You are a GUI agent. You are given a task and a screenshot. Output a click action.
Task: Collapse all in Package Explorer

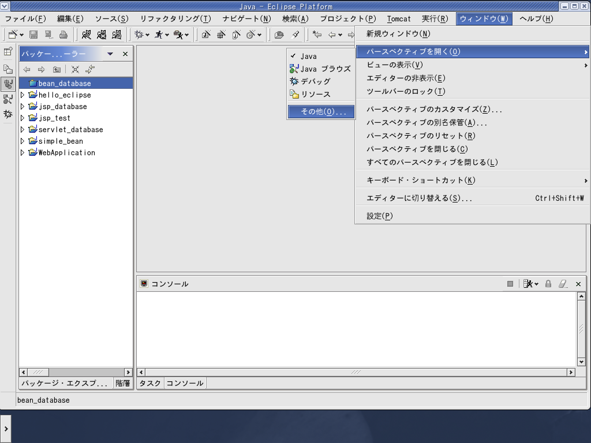[x=76, y=69]
